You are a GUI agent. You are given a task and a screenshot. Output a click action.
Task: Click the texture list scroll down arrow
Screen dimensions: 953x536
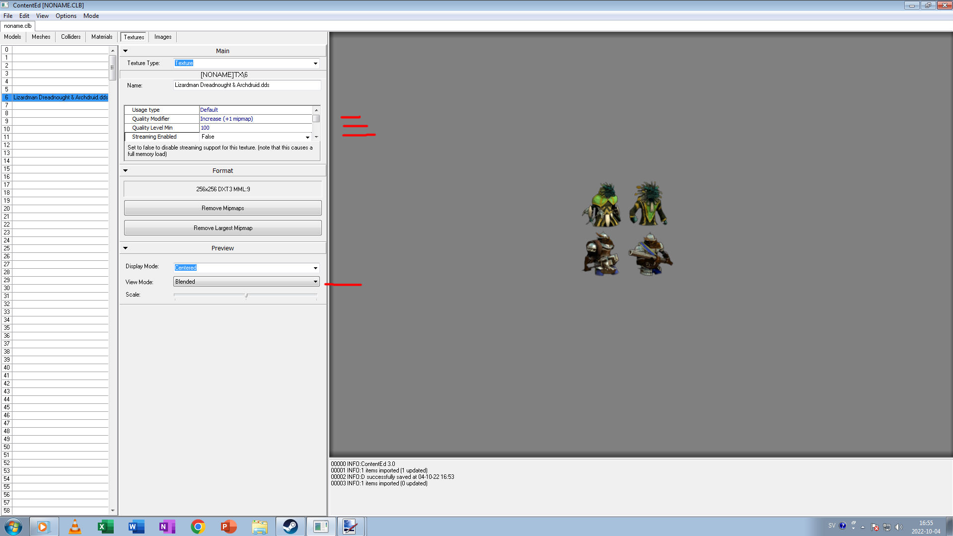click(x=113, y=510)
